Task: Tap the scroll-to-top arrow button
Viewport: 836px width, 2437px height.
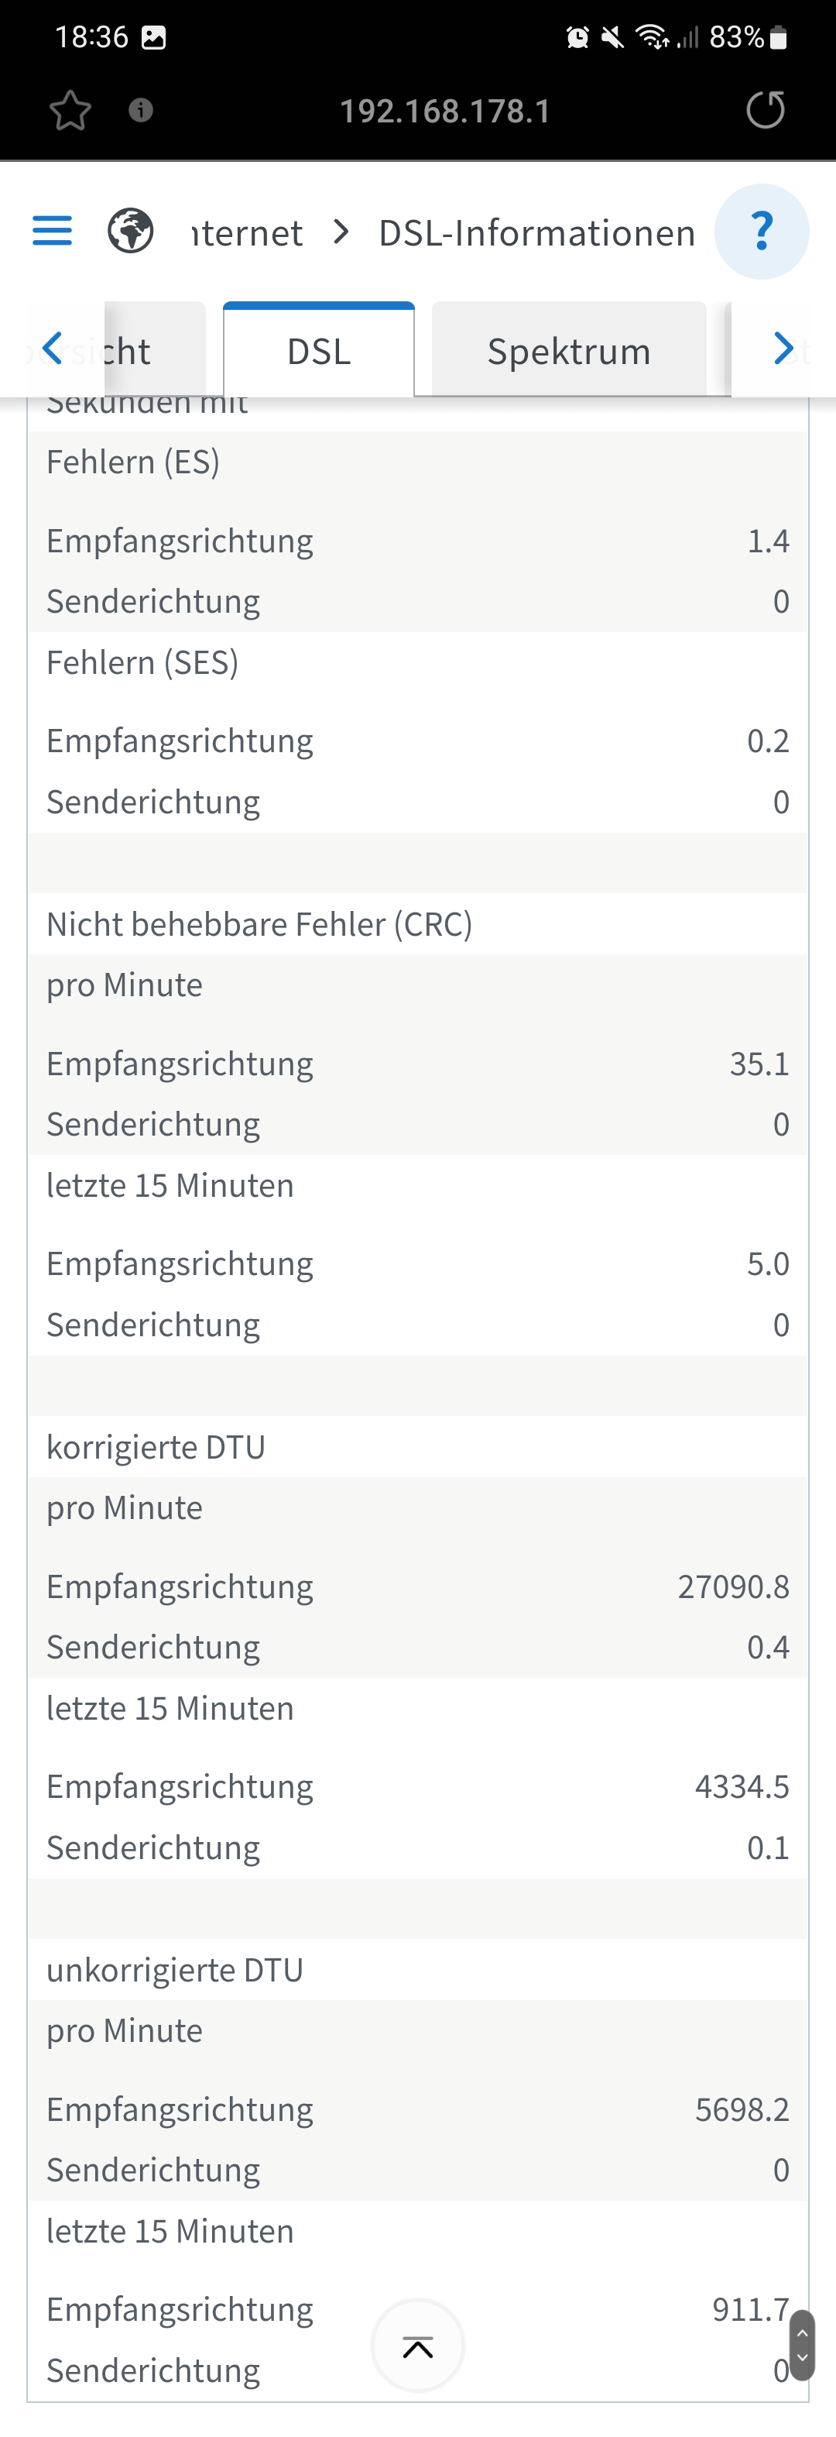Action: (x=418, y=2346)
